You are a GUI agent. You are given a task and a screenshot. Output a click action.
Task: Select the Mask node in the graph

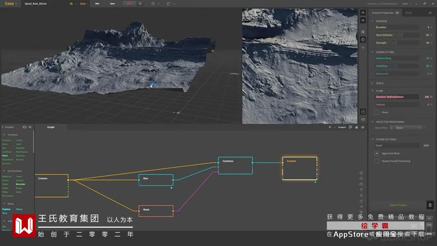[x=156, y=211]
